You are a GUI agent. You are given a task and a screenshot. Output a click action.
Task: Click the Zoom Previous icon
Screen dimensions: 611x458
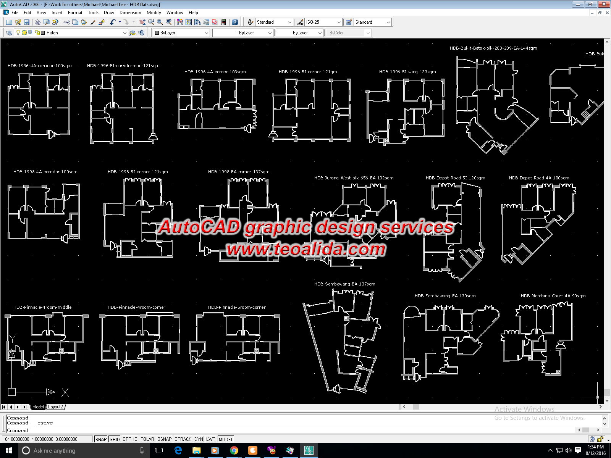169,22
